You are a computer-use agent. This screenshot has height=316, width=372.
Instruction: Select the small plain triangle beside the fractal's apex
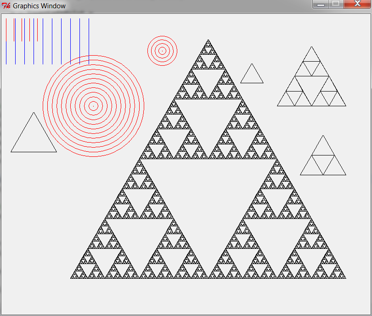point(252,76)
